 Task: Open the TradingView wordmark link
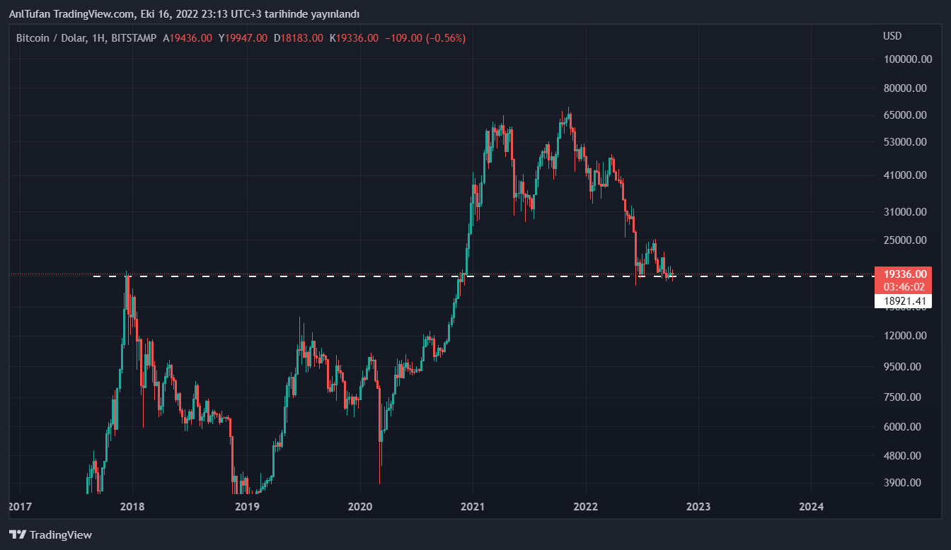pos(60,535)
